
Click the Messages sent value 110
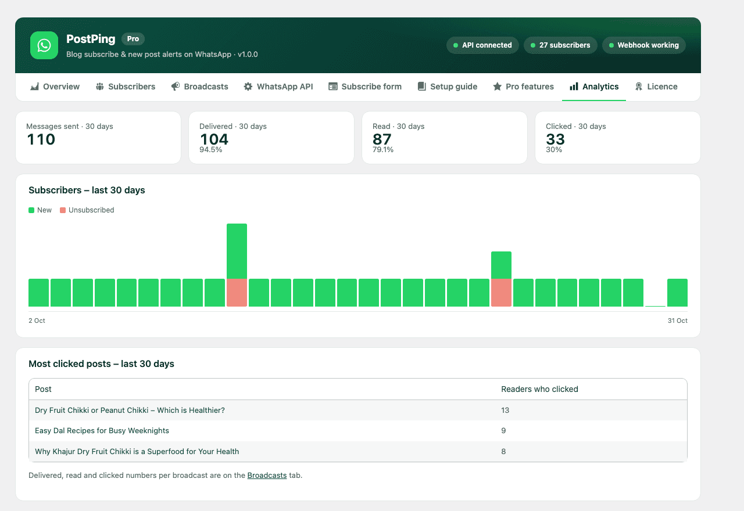click(41, 139)
